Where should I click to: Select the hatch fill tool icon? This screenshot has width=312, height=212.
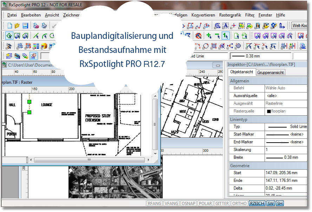[217, 26]
